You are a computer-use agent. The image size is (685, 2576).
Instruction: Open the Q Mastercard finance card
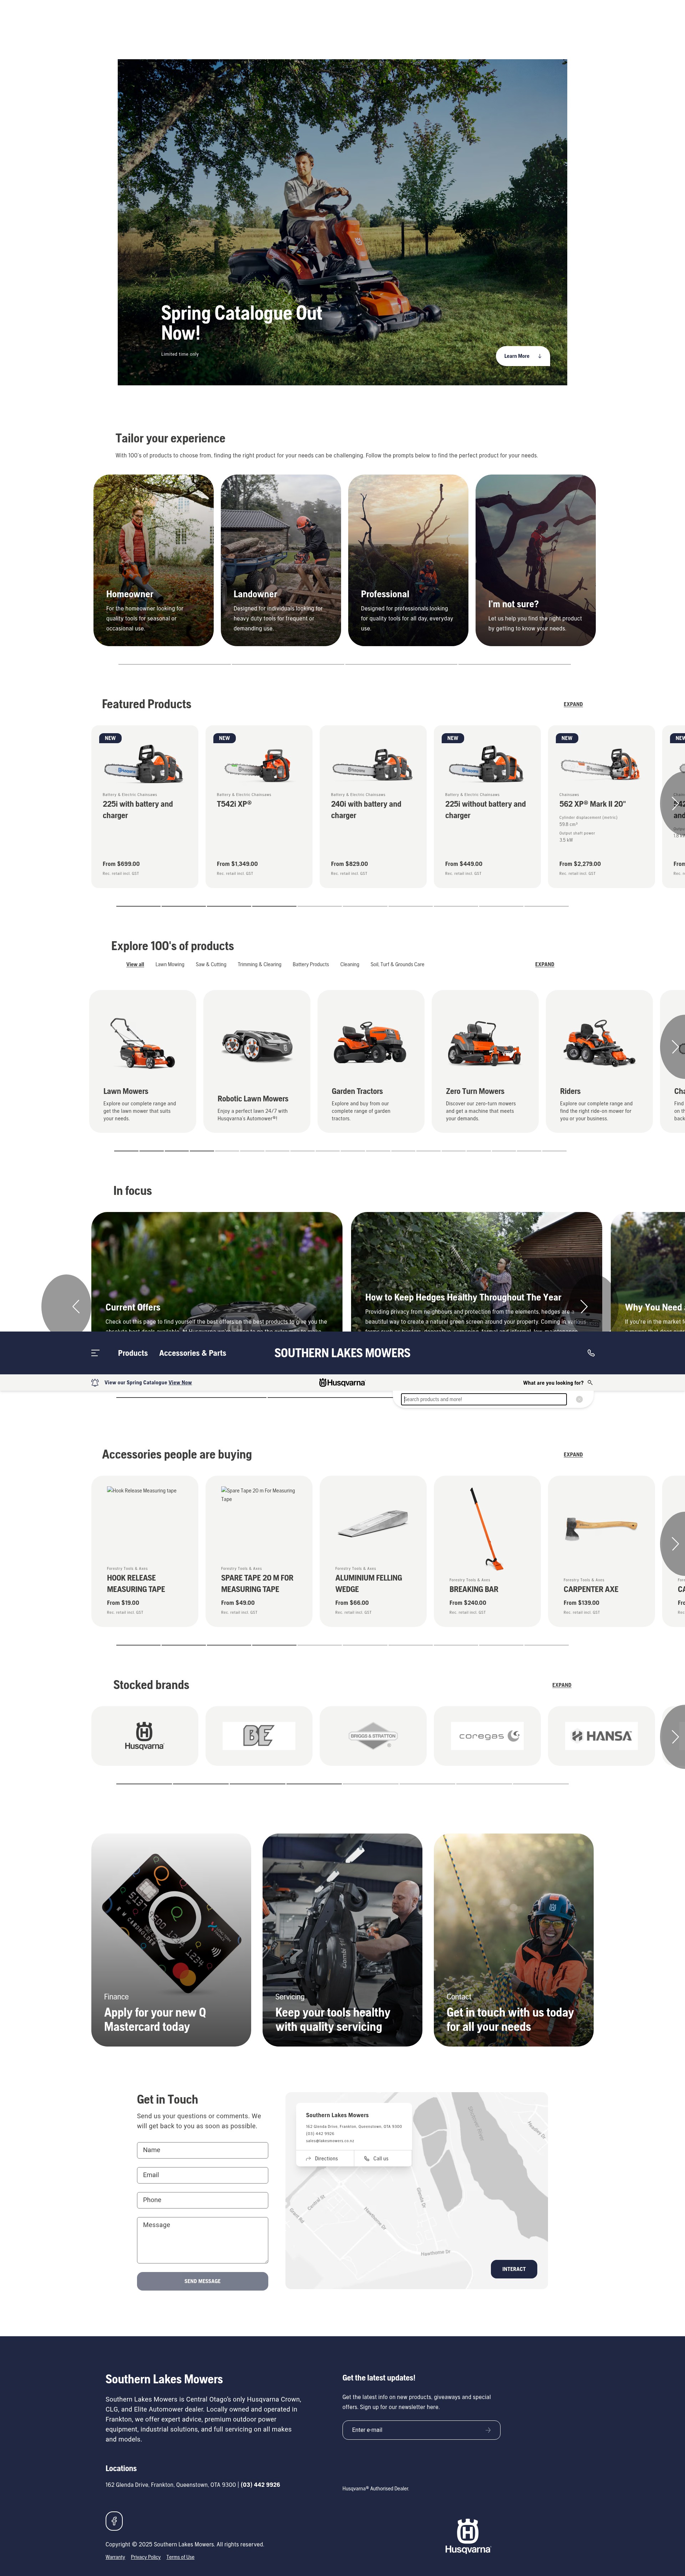171,1940
